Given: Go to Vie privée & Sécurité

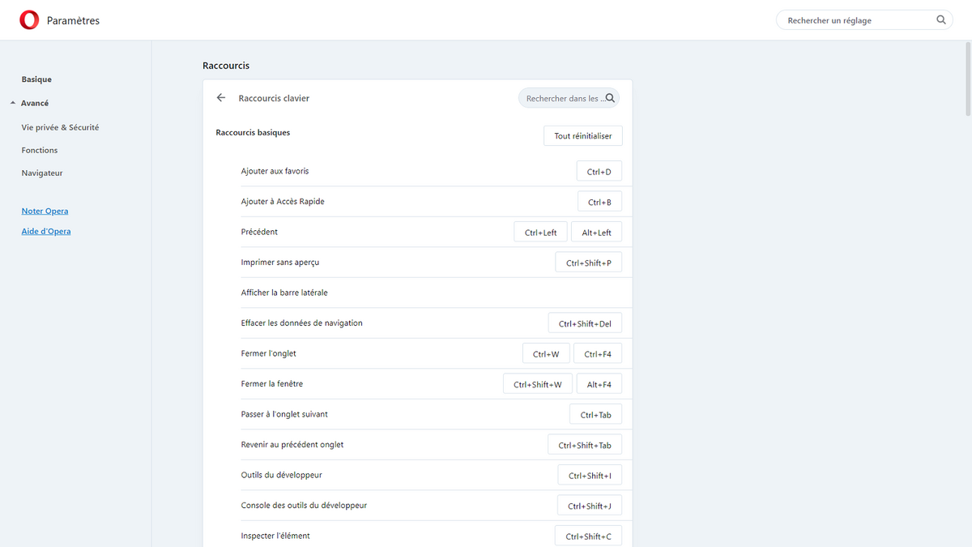Looking at the screenshot, I should (x=60, y=127).
